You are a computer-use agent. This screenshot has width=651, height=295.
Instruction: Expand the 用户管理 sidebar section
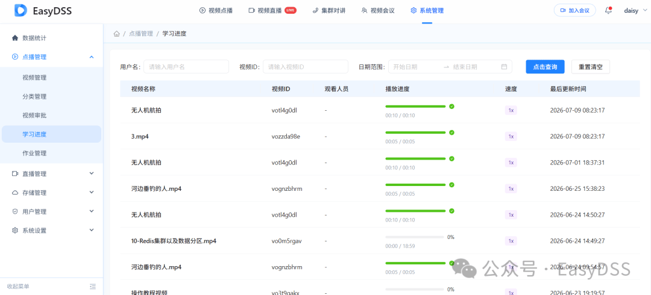tap(92, 211)
